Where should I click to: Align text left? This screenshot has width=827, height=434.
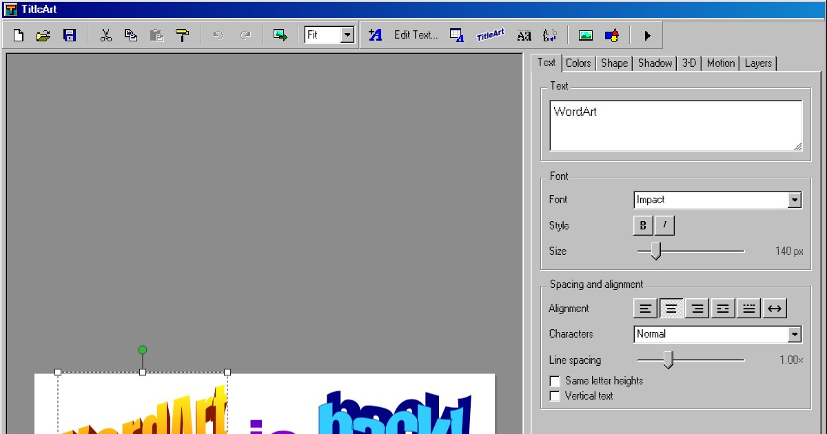tap(645, 309)
